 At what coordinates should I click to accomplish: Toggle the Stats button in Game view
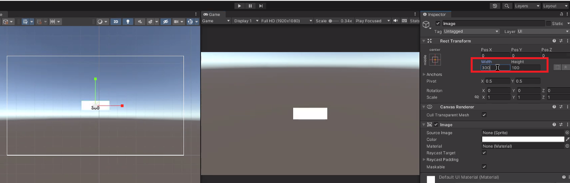[415, 21]
